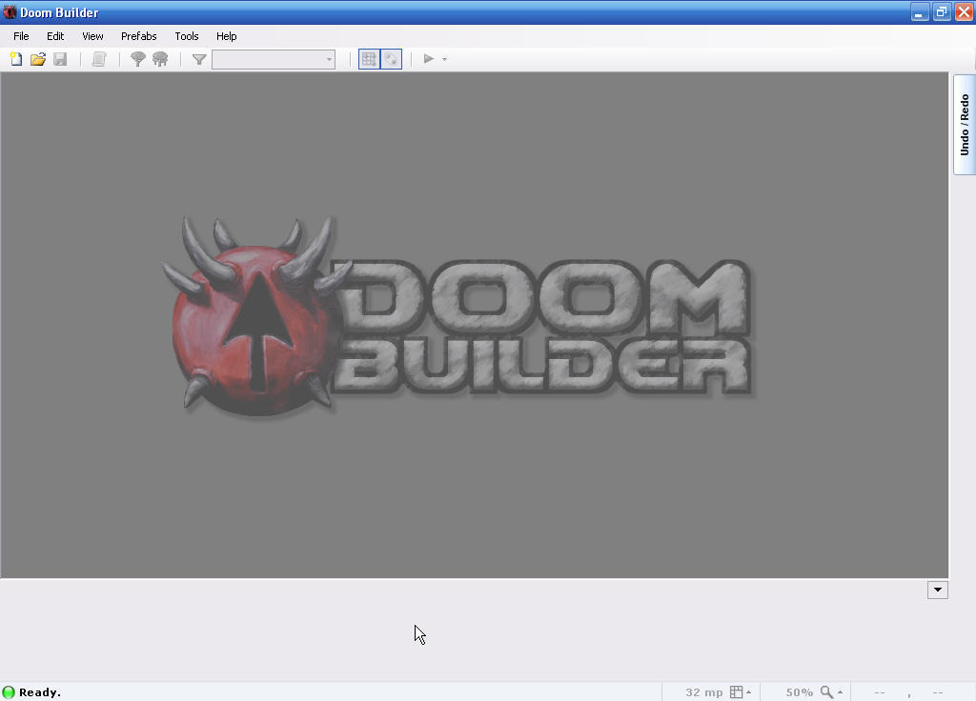Toggle Merge Geometry button
This screenshot has width=976, height=701.
(x=391, y=59)
